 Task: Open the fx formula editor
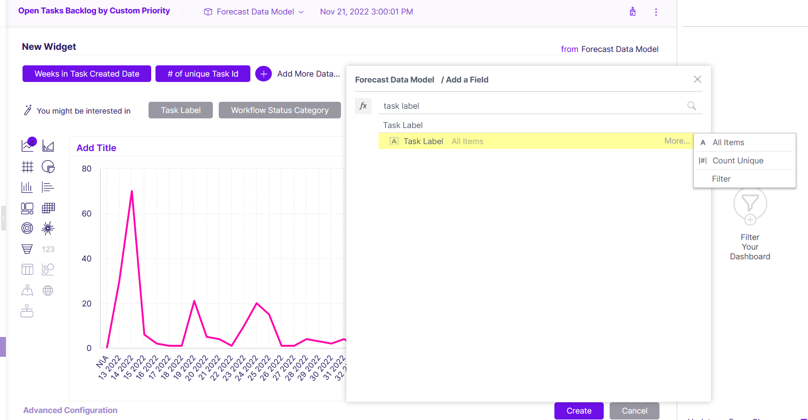click(x=363, y=106)
